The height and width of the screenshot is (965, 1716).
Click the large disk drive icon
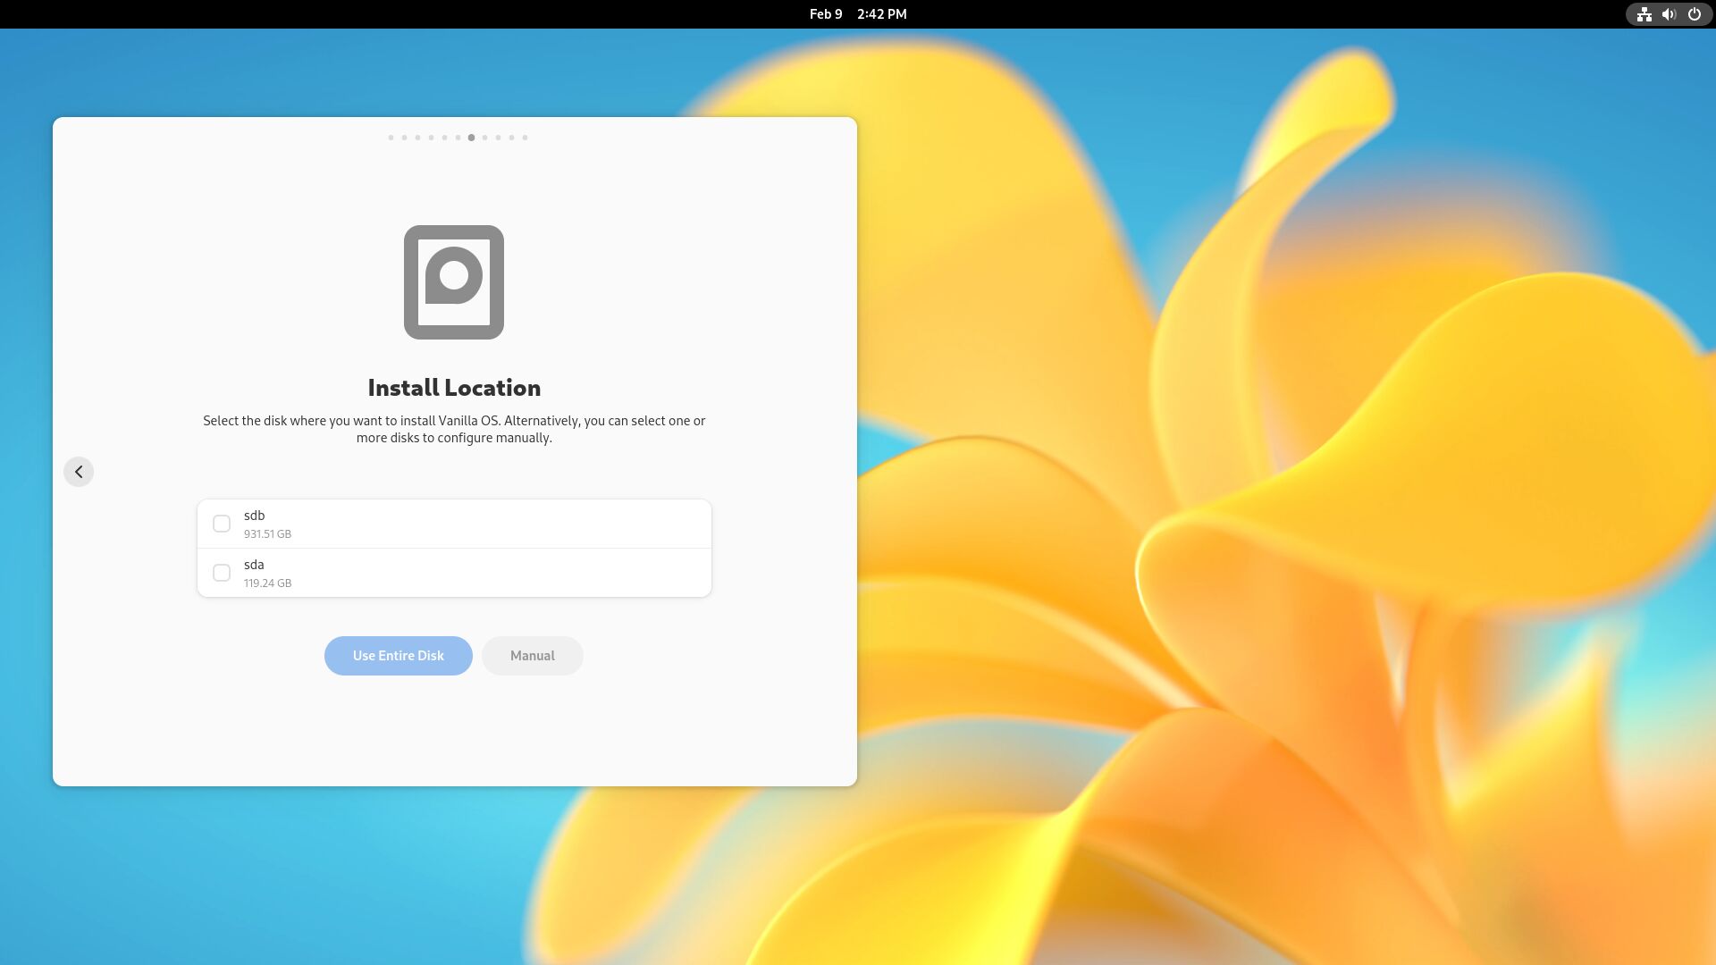(454, 282)
